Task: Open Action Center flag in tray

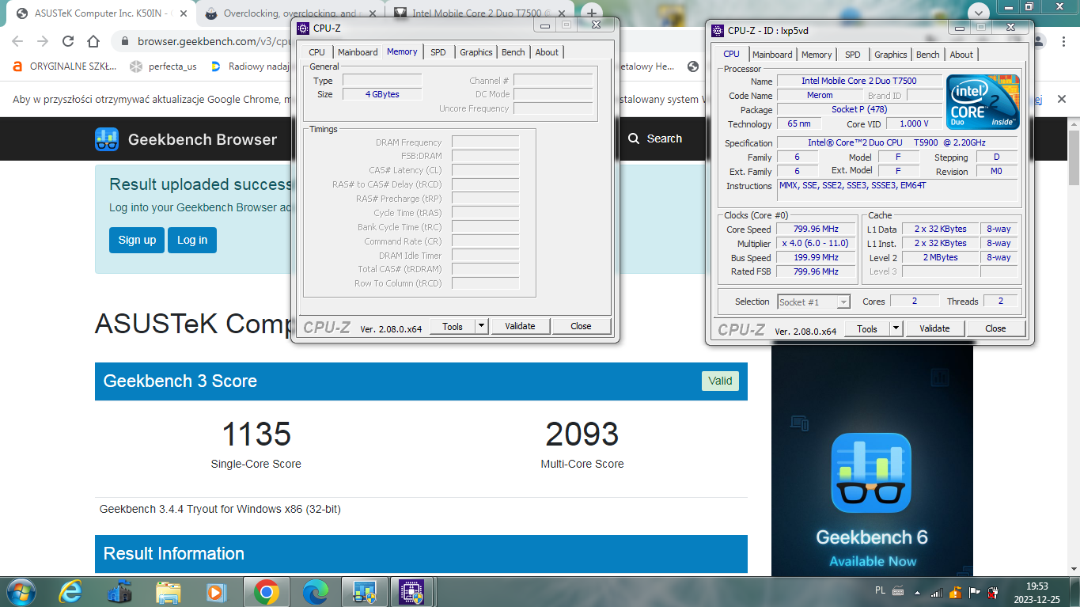Action: (975, 592)
